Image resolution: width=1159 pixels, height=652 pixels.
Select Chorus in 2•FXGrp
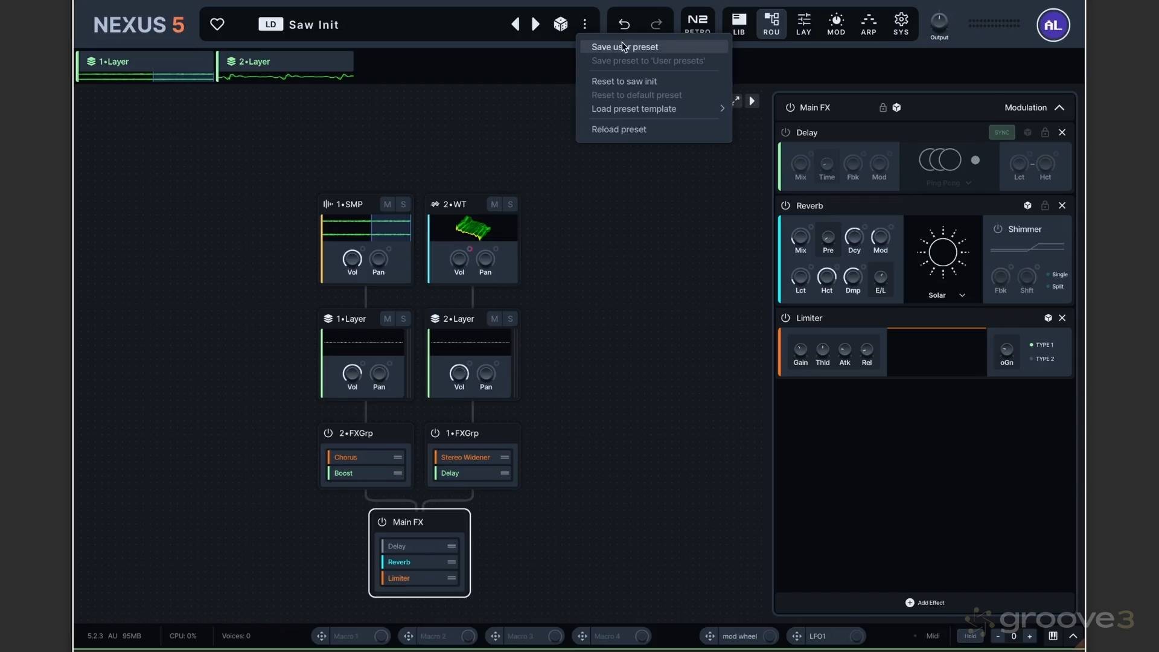tap(365, 457)
